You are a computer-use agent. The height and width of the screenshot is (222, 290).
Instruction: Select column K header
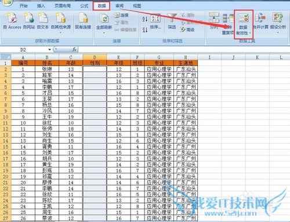coord(257,57)
